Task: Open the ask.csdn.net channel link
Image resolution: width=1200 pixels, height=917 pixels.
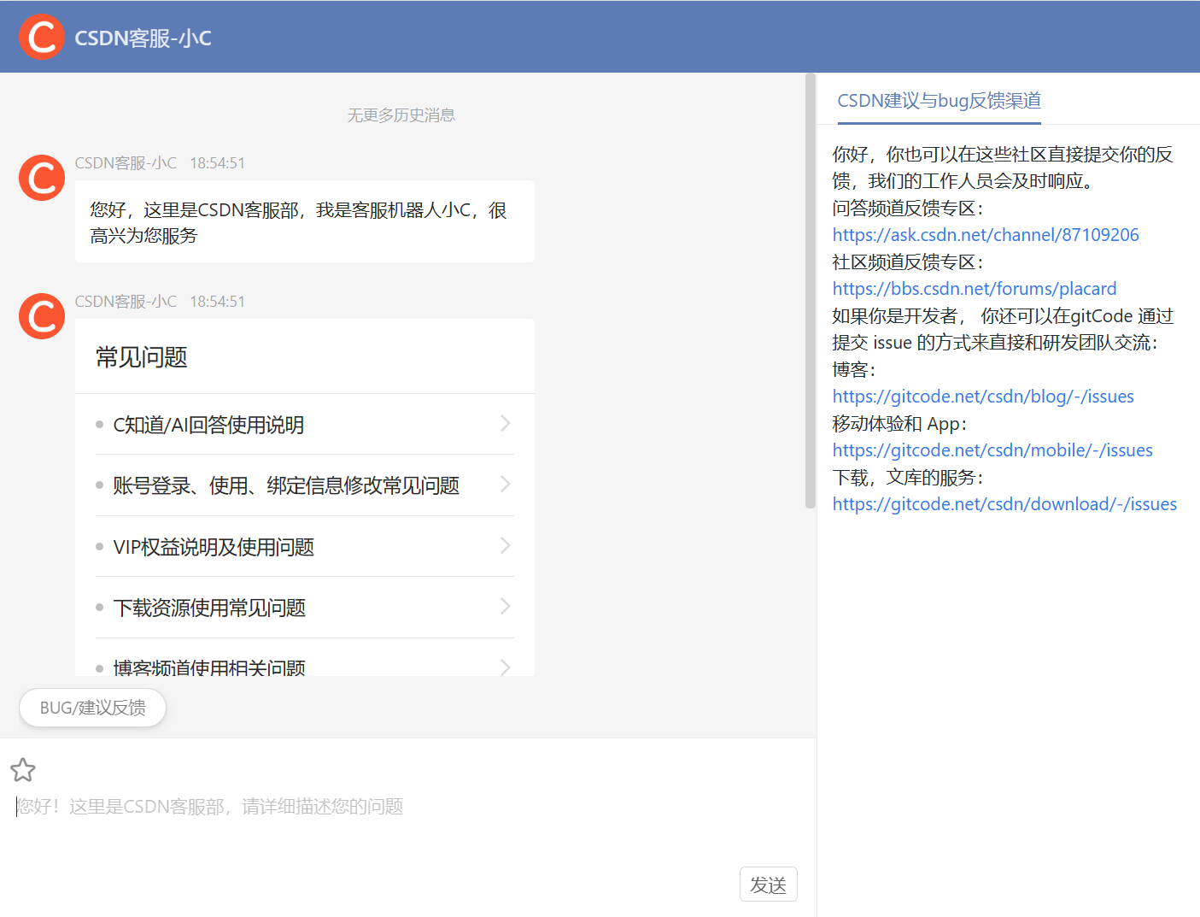Action: [x=986, y=235]
